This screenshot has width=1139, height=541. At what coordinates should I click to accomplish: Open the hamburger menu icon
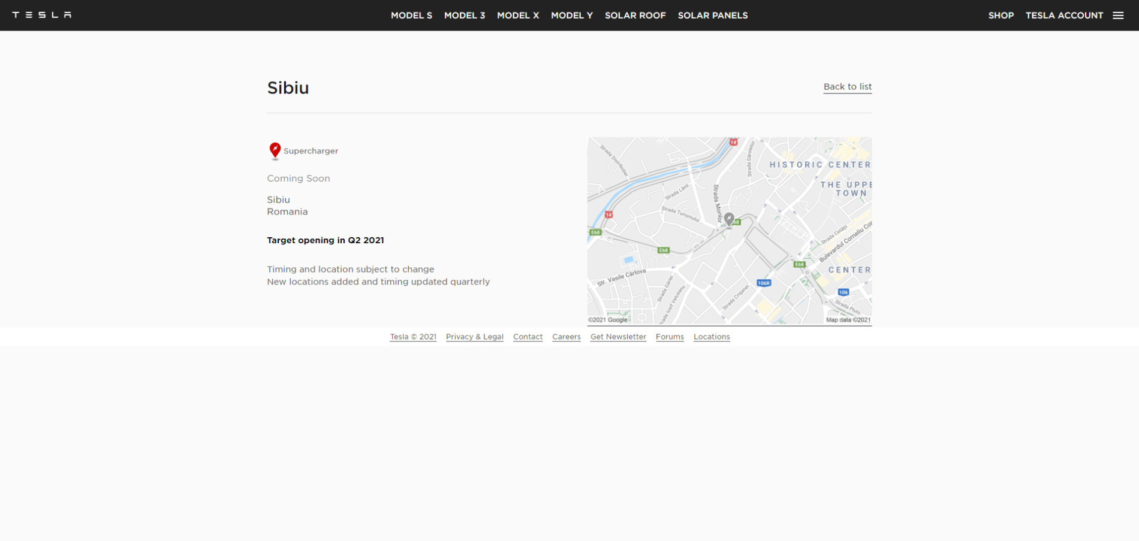(x=1118, y=16)
